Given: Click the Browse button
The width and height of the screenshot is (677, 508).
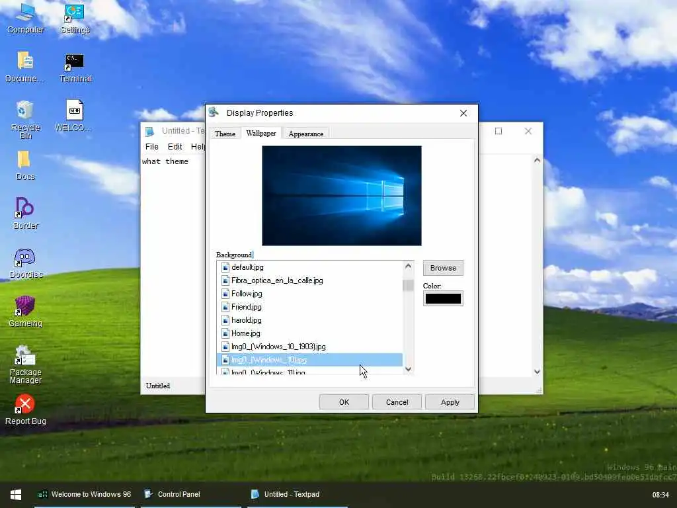Looking at the screenshot, I should [443, 268].
